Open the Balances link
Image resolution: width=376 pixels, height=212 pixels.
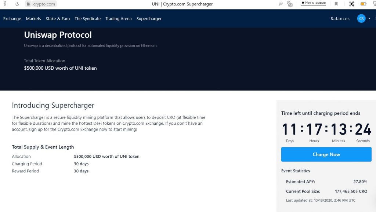pyautogui.click(x=340, y=19)
